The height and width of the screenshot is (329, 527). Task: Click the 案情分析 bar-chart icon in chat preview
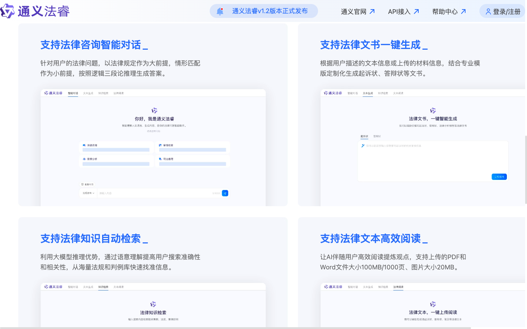coord(84,159)
